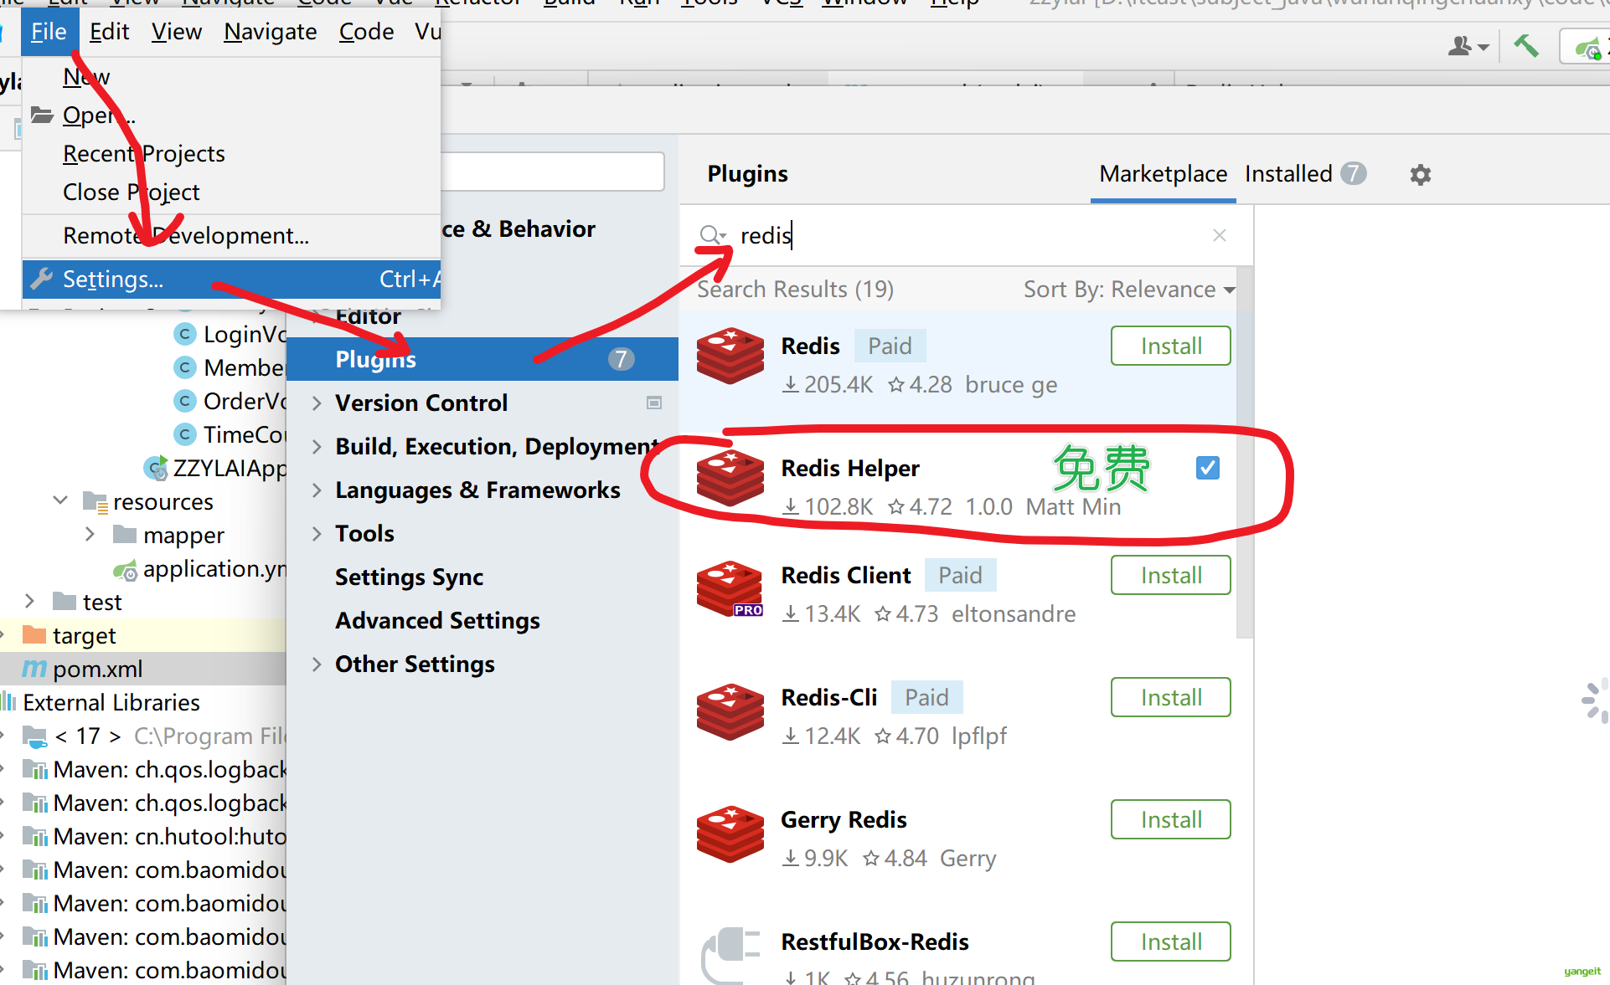Choose Settings... from File menu
This screenshot has height=985, width=1610.
coord(231,279)
